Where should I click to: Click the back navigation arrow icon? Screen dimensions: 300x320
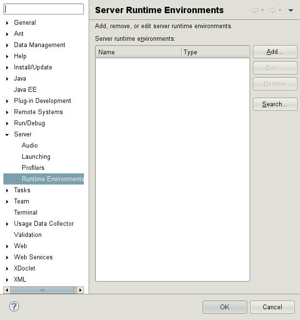pyautogui.click(x=255, y=10)
